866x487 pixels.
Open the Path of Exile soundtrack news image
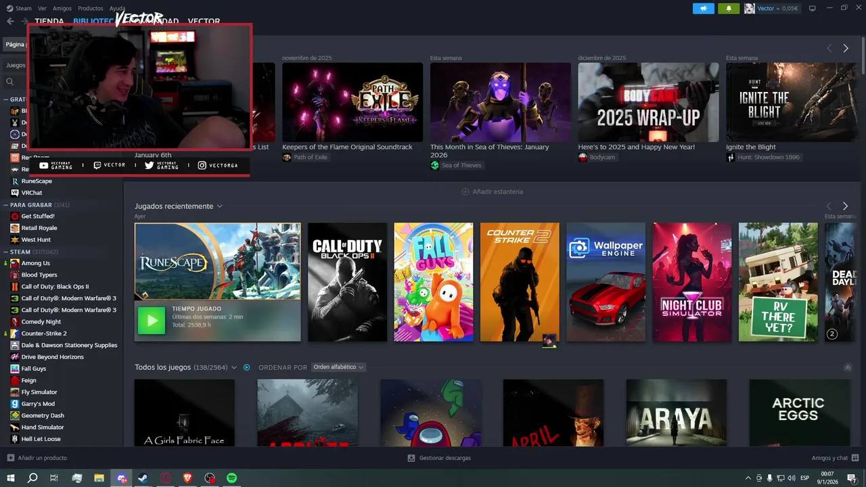(x=352, y=102)
